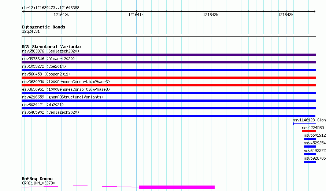Image resolution: width=326 pixels, height=191 pixels.
Task: Click the Cytogenetic Bands track title
Action: pos(44,27)
